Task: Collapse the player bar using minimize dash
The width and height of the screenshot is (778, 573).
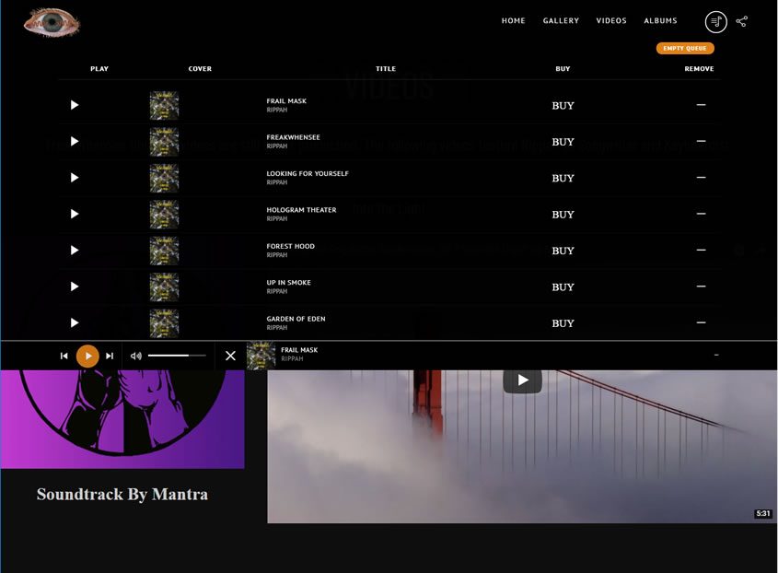Action: click(x=716, y=355)
